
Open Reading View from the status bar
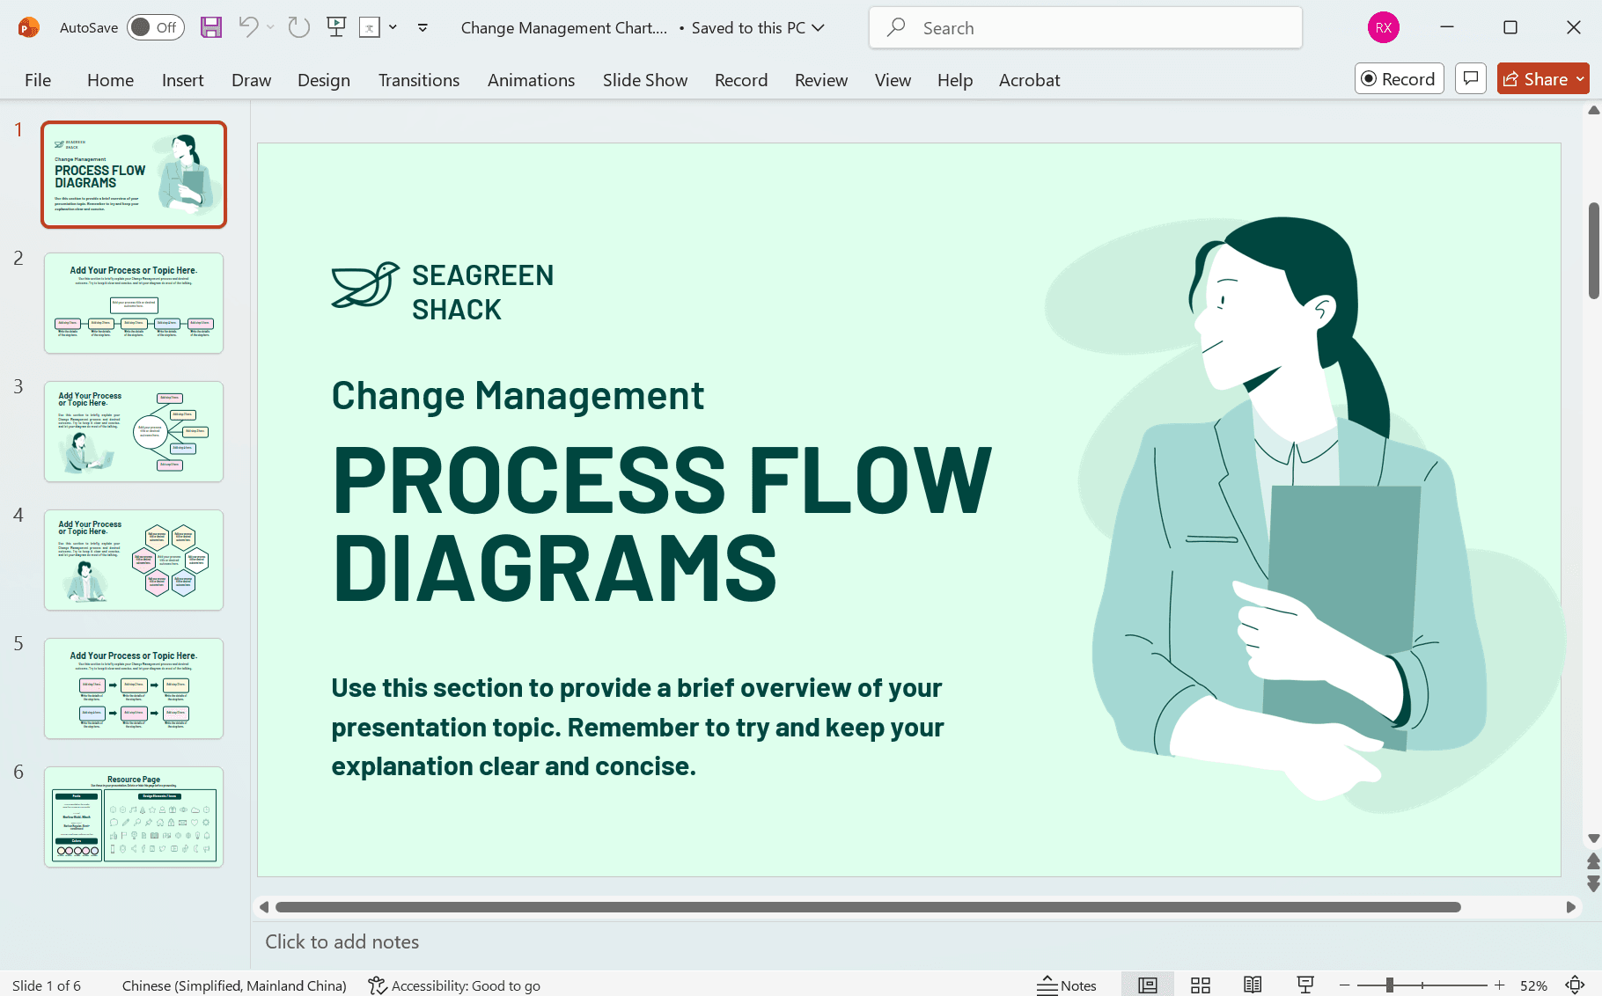1253,984
